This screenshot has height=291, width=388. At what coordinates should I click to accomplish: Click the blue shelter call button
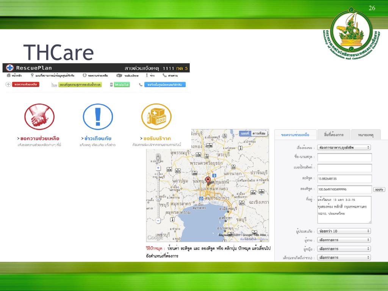point(165,84)
